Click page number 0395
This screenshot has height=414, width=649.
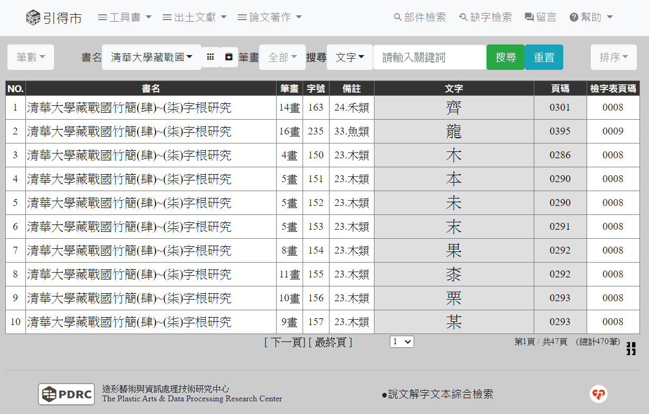[560, 131]
